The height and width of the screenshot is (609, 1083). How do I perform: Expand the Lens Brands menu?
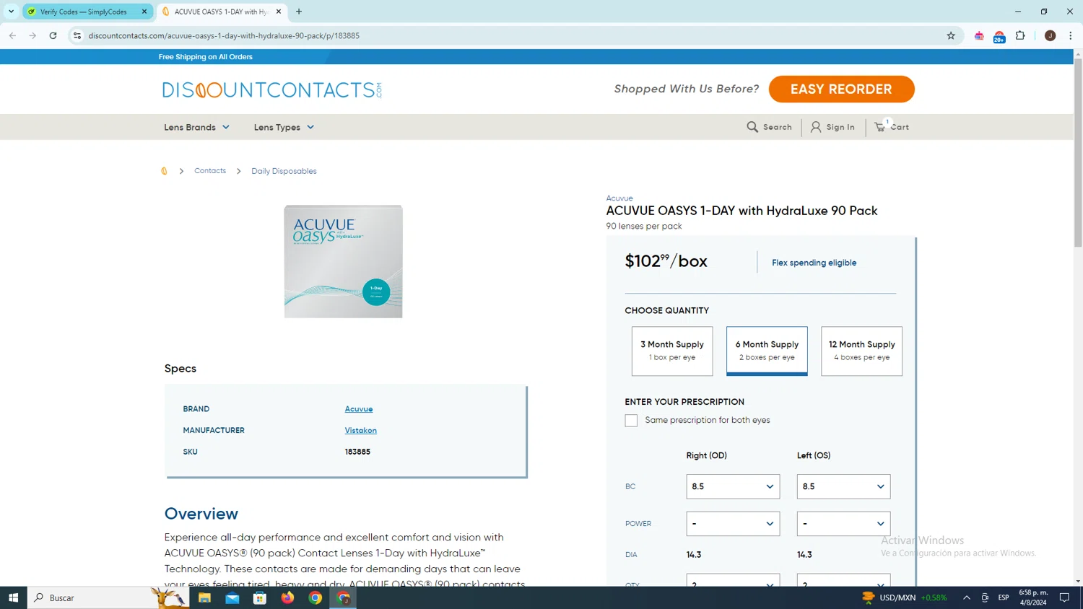click(196, 127)
